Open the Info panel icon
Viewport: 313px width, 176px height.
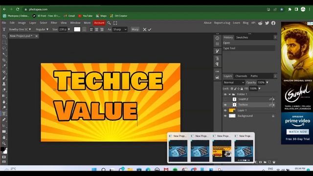click(217, 38)
